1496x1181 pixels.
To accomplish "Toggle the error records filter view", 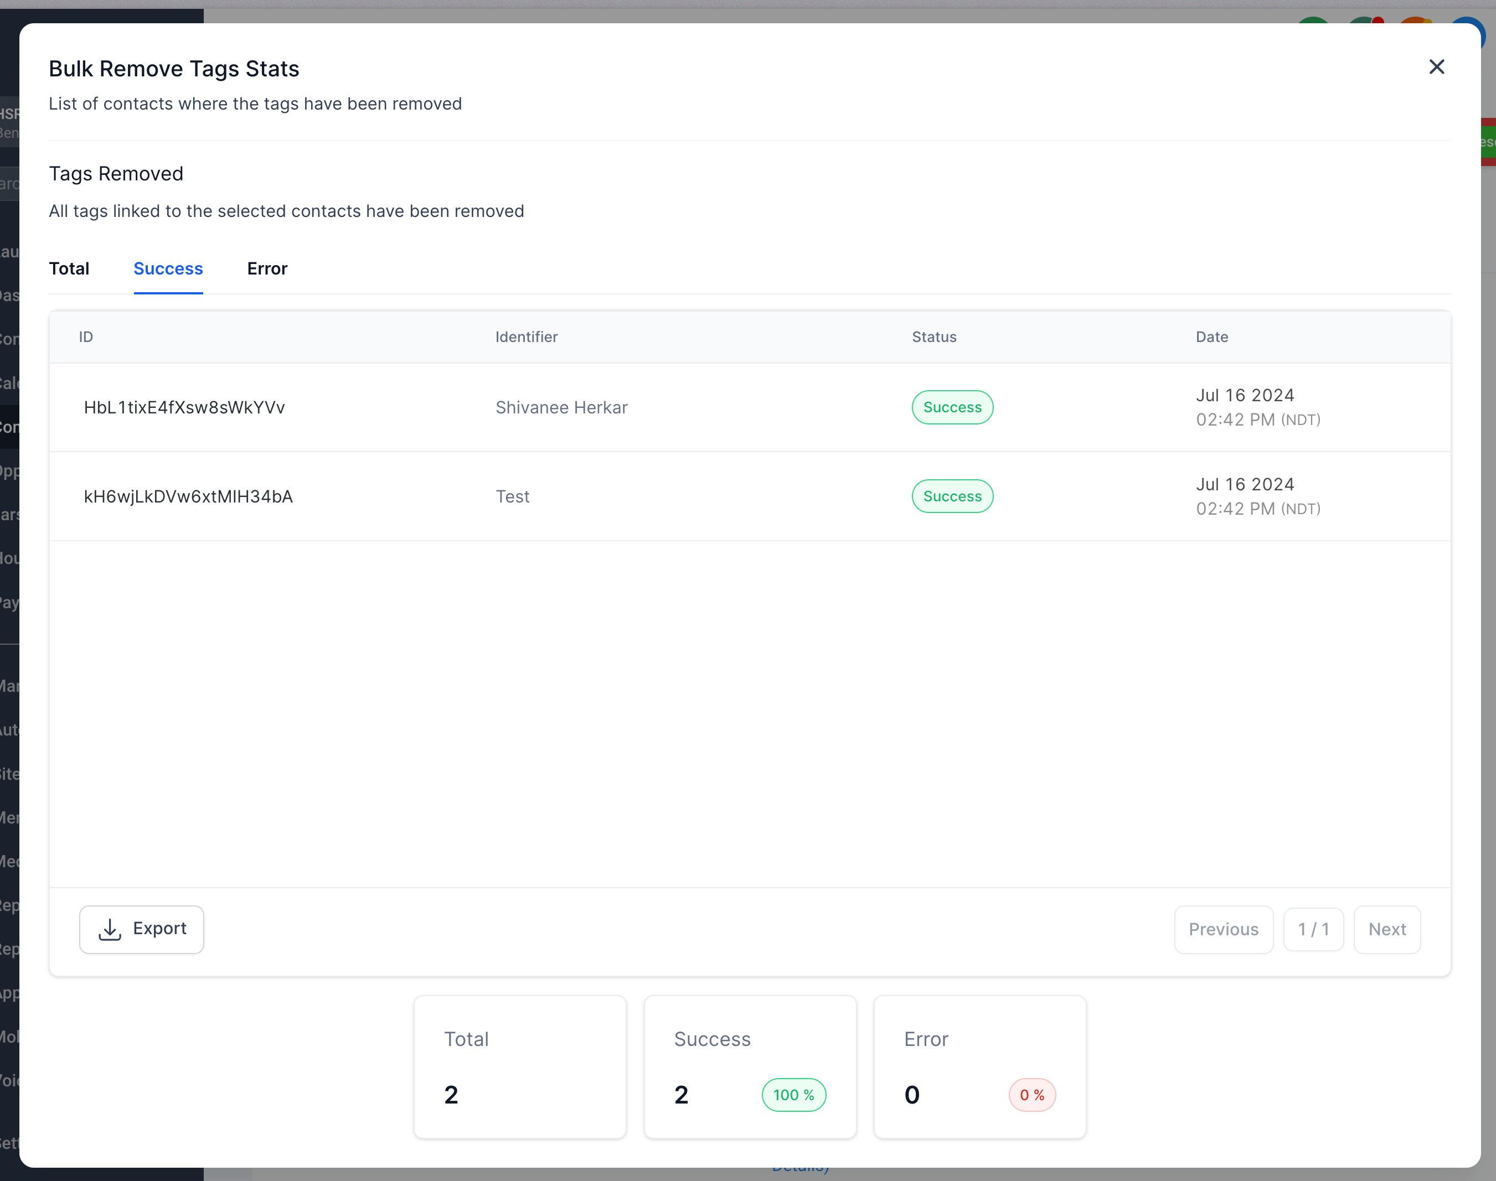I will click(267, 268).
